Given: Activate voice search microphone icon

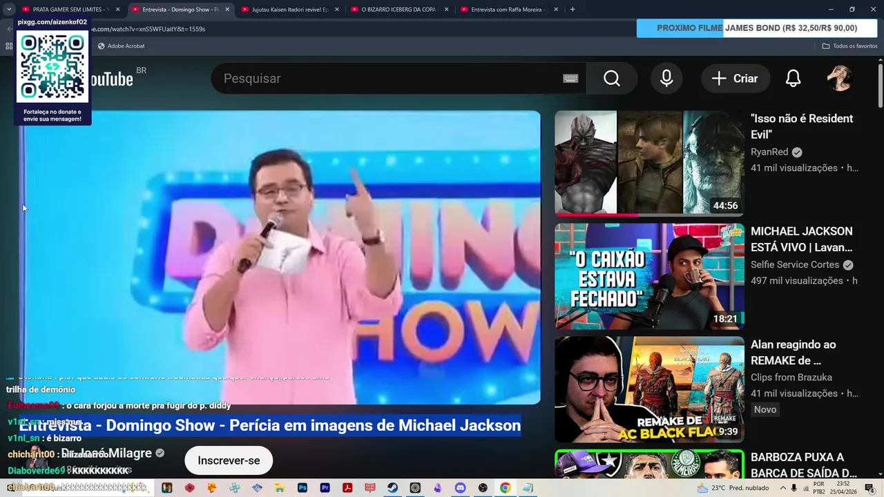Looking at the screenshot, I should [x=666, y=79].
